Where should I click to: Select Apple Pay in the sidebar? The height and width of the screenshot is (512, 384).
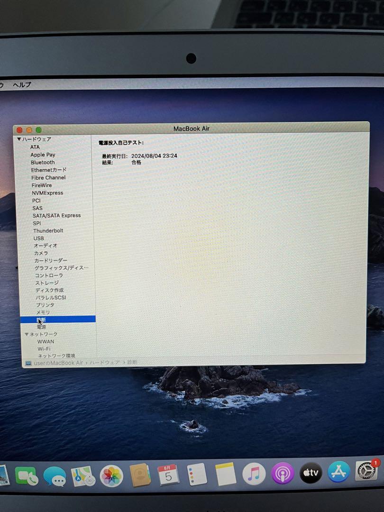click(43, 155)
